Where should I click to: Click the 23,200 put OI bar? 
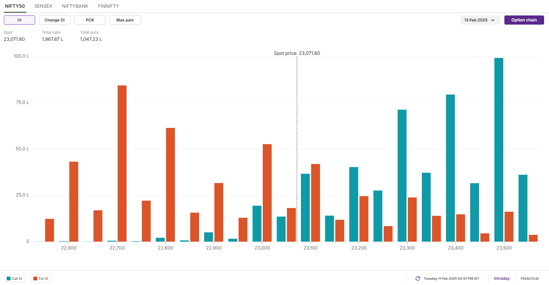(364, 219)
